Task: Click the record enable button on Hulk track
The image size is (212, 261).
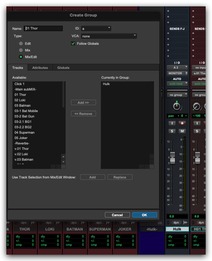Action: pos(182,123)
